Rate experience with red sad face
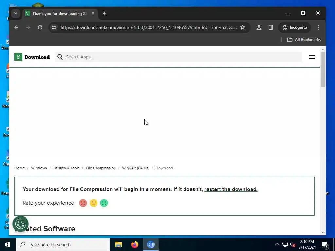 [83, 203]
